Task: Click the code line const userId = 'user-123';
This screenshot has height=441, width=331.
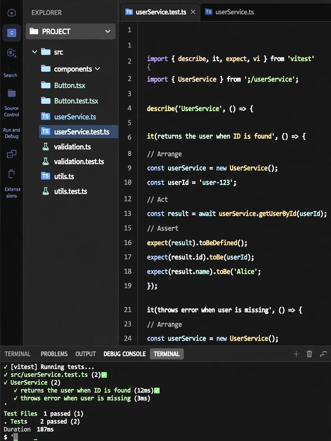Action: (x=192, y=182)
